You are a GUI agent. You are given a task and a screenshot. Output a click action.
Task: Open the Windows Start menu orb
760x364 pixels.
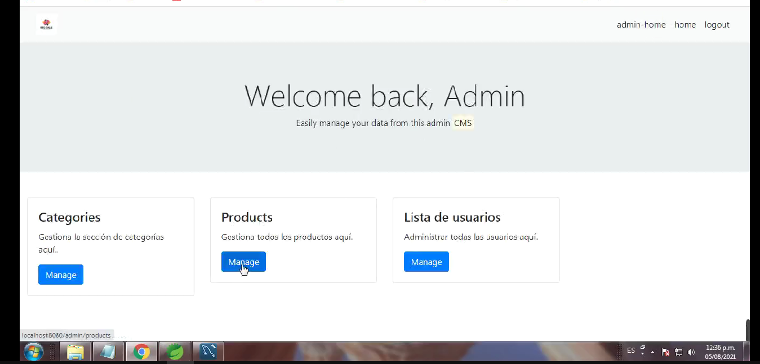(x=34, y=352)
